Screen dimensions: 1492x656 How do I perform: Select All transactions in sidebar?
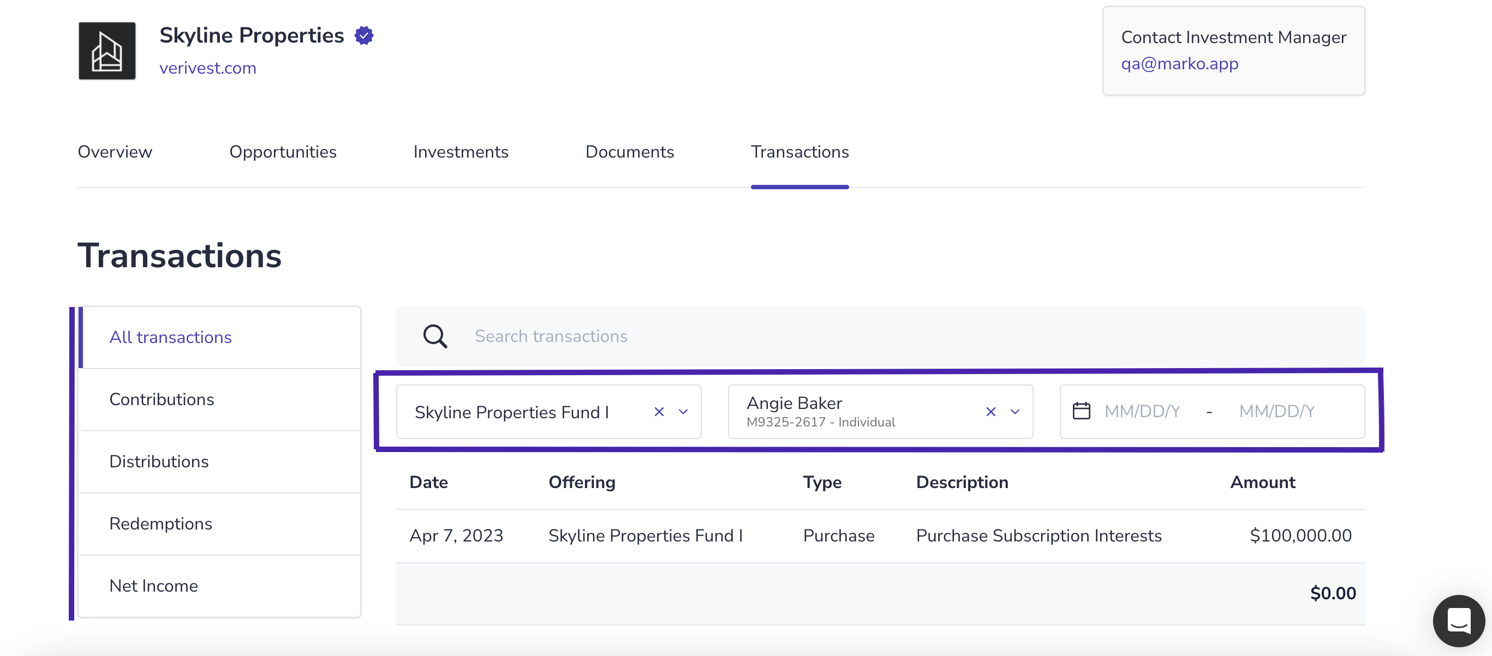click(x=219, y=338)
